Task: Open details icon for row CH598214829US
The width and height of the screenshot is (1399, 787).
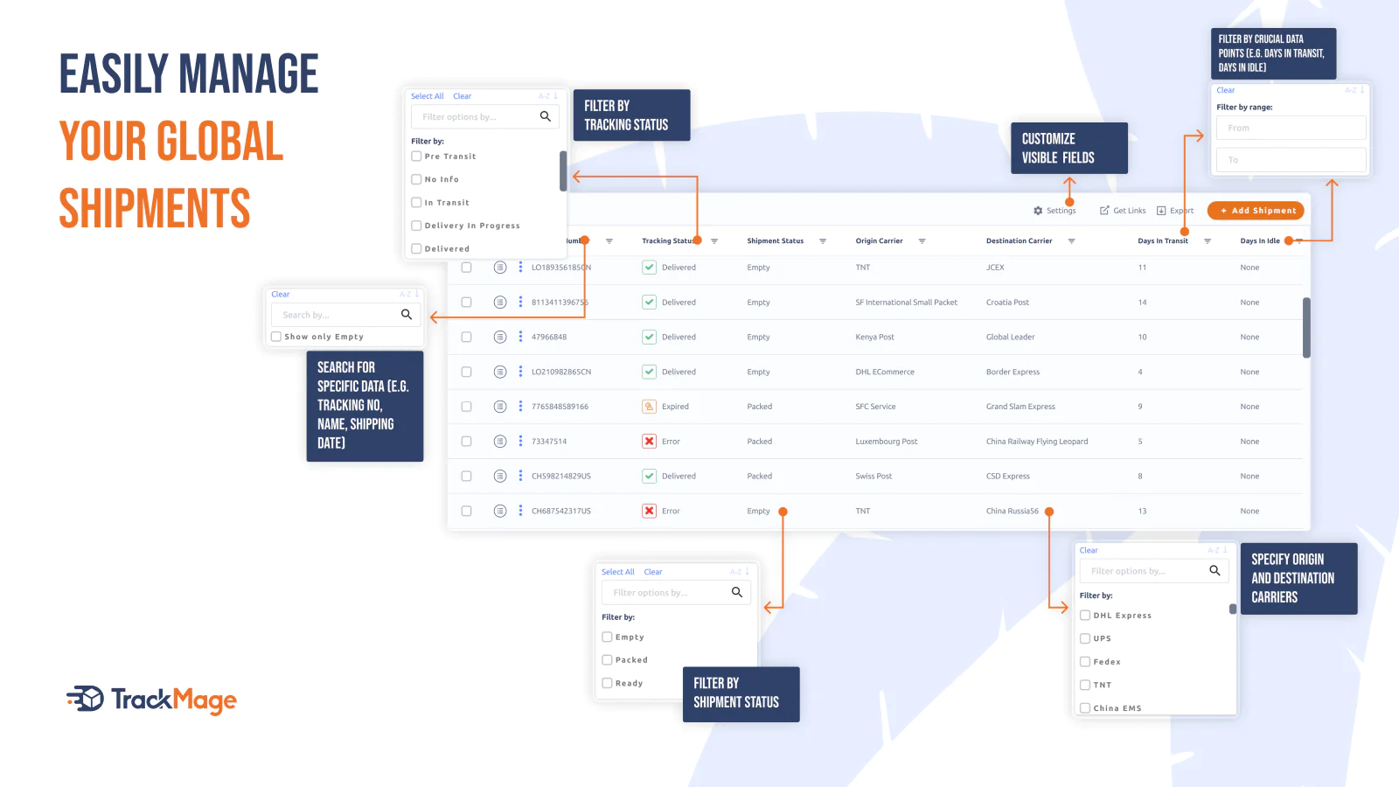Action: [500, 477]
